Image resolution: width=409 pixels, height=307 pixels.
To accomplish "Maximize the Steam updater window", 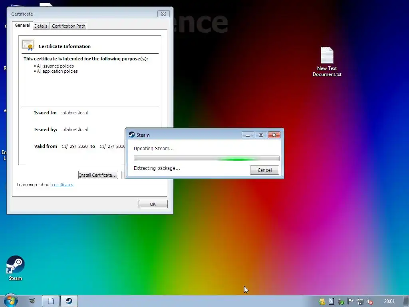I will pos(261,135).
